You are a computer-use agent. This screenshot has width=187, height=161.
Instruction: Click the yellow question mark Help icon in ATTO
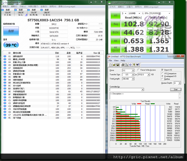coord(134,65)
